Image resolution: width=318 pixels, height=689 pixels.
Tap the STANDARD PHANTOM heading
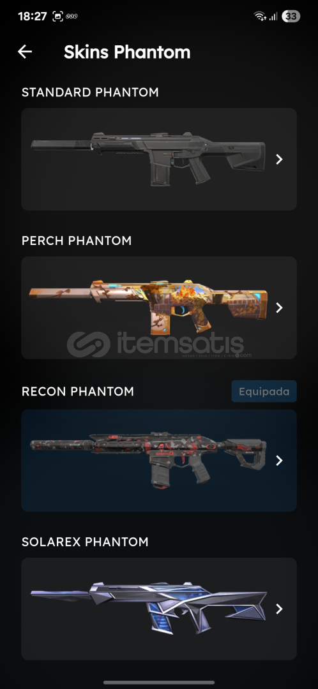(x=90, y=93)
